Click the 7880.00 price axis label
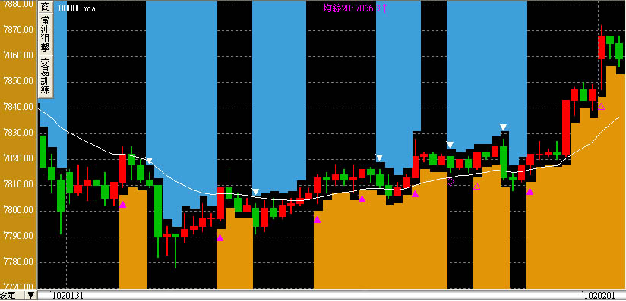 point(19,4)
